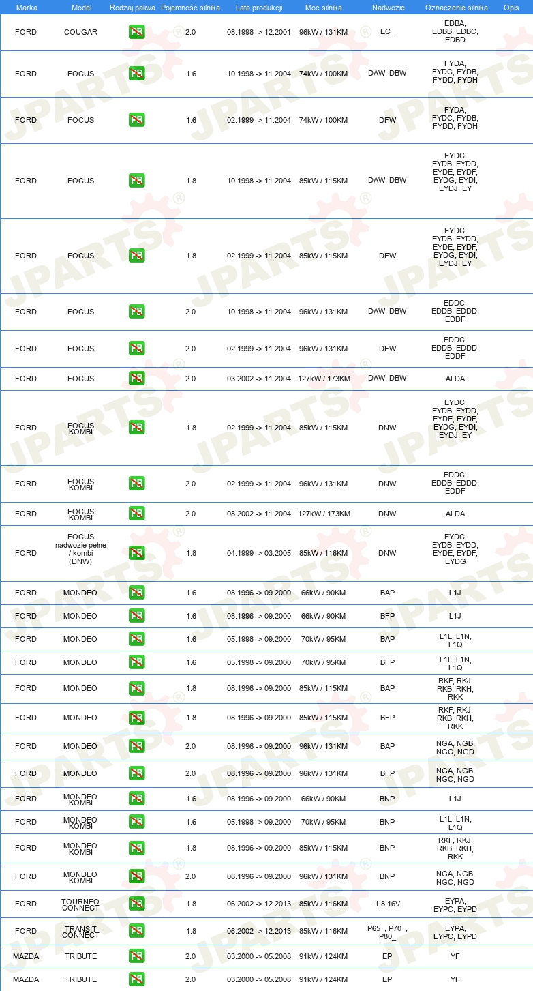Click fuel icon for Focus Kombi 2.0 131KM
This screenshot has width=533, height=991.
pyautogui.click(x=136, y=484)
